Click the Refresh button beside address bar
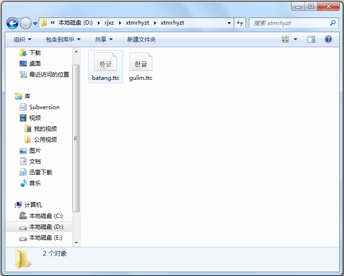 (x=240, y=23)
